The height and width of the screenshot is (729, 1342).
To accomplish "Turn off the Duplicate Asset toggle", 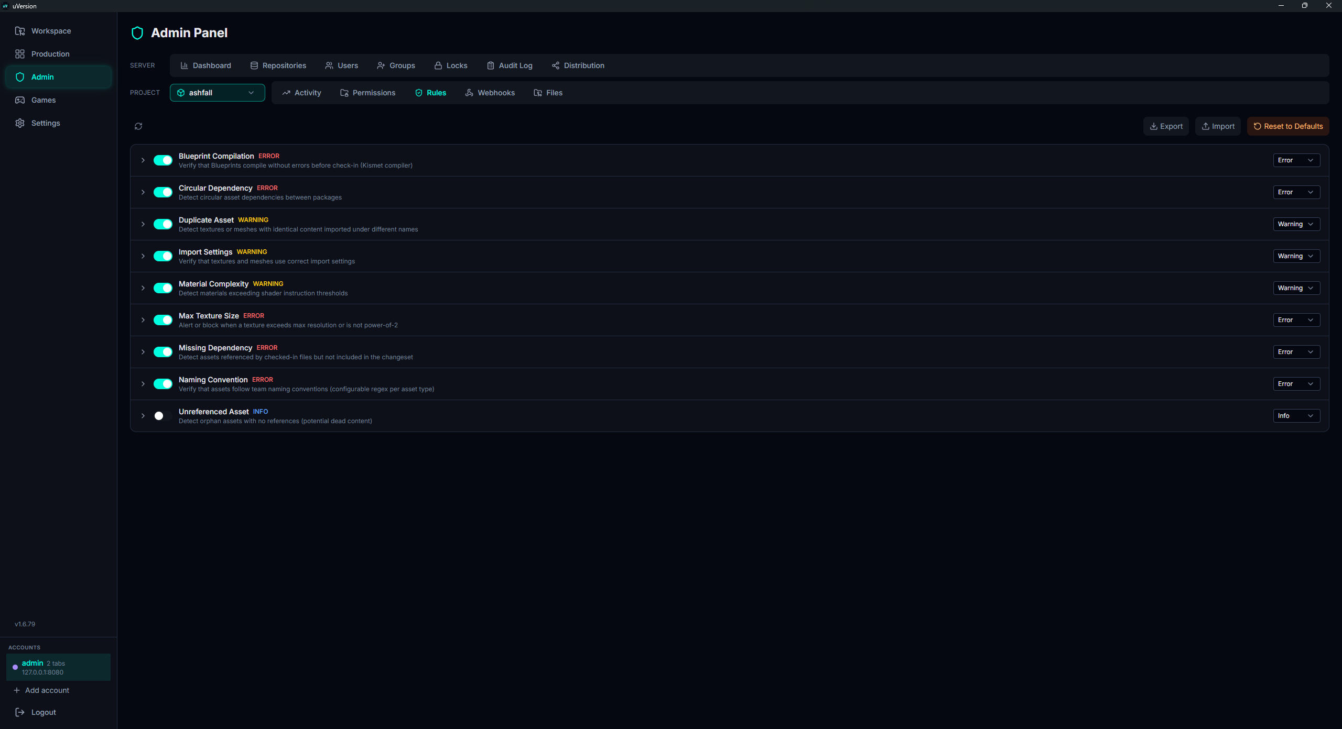I will (x=163, y=224).
